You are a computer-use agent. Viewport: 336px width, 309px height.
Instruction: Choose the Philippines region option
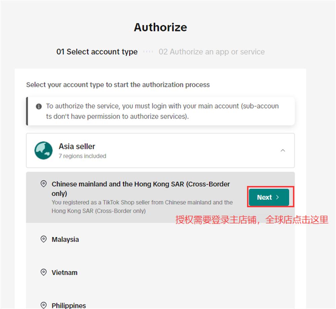tap(160, 302)
